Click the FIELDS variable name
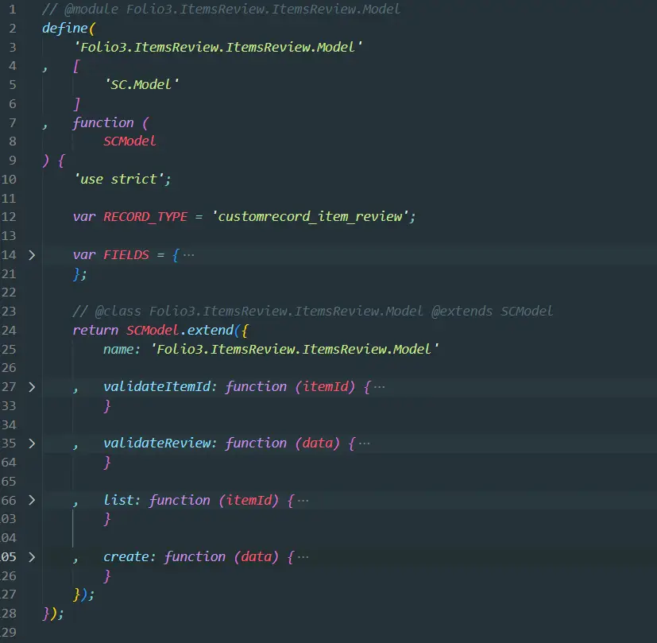Screen dimensions: 657x643 click(126, 255)
